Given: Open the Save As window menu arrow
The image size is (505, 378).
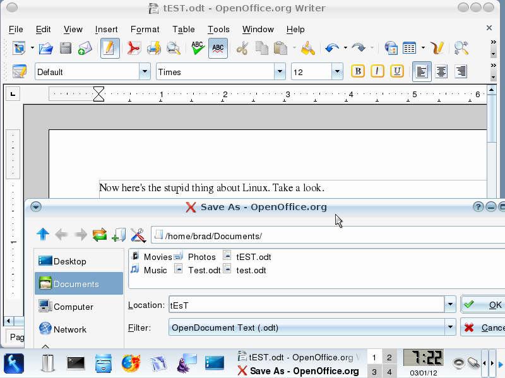Looking at the screenshot, I should pyautogui.click(x=36, y=207).
